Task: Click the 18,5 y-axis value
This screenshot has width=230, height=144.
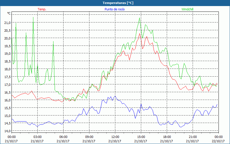Action: (8, 61)
